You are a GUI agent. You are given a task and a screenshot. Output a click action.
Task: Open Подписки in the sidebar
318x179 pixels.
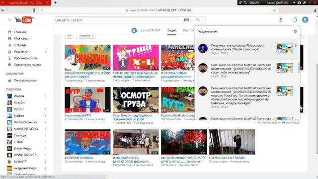click(21, 52)
